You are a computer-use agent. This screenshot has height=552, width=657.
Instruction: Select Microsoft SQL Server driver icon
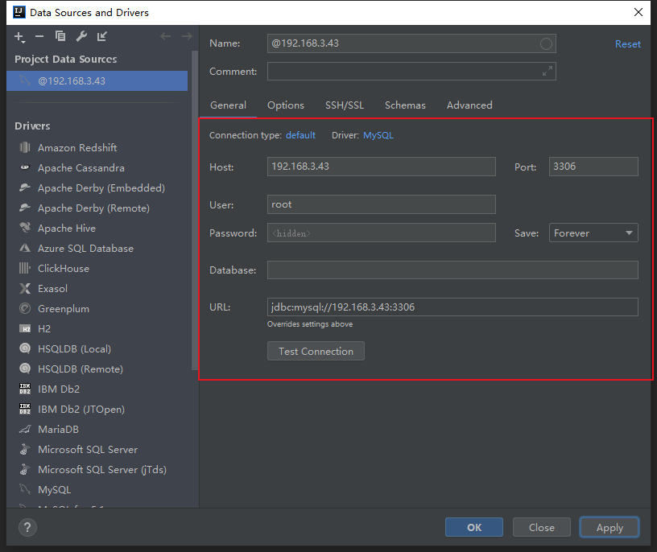(x=25, y=449)
